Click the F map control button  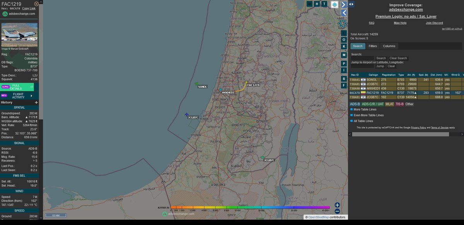tap(344, 85)
